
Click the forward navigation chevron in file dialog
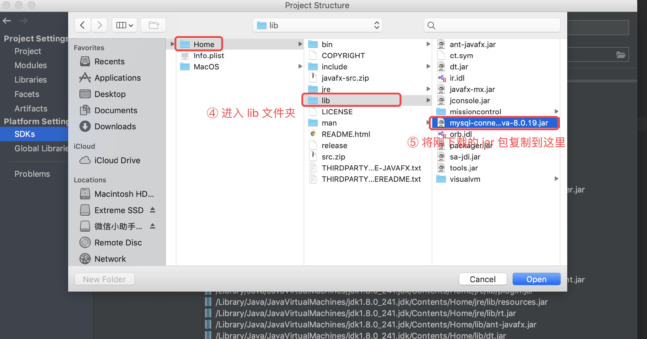coord(100,25)
